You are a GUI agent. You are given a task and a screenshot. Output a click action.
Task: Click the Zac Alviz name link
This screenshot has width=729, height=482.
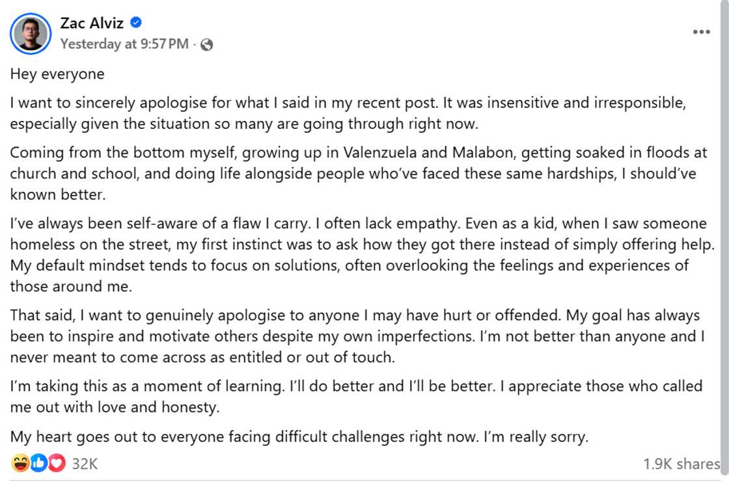[92, 23]
